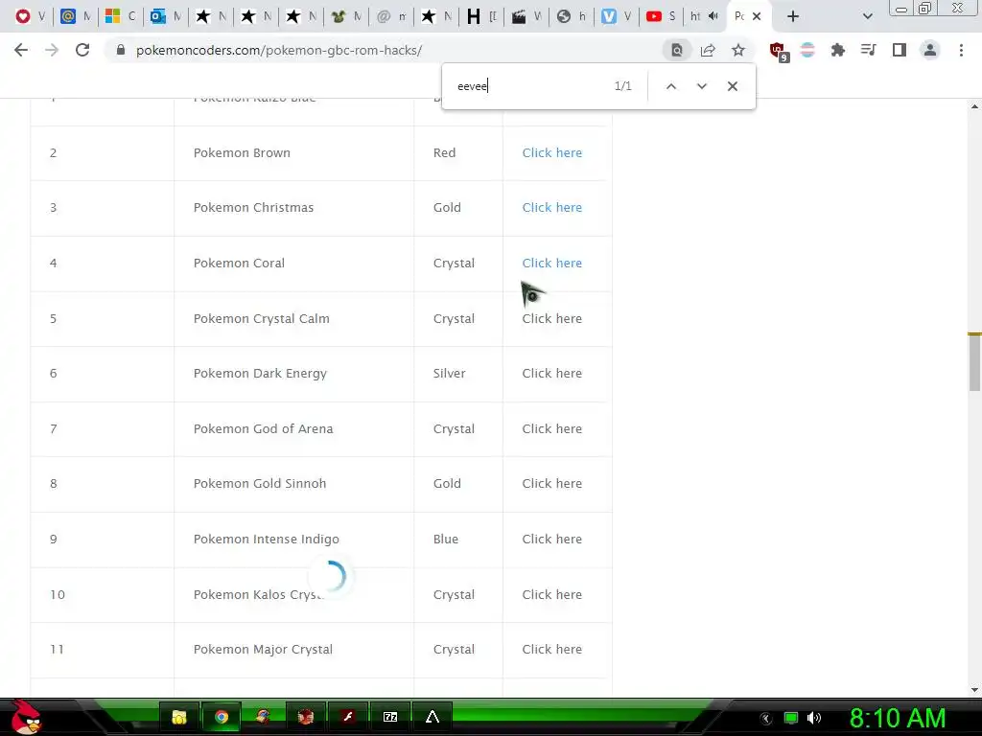Switch to the blue V icon tab
This screenshot has width=982, height=736.
617,16
